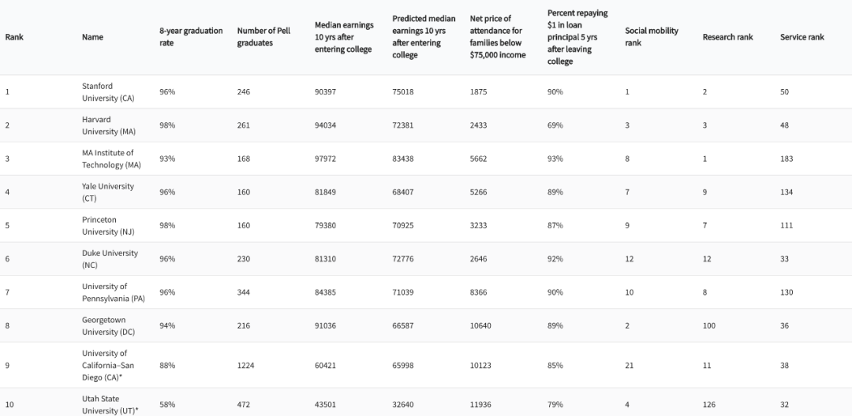The height and width of the screenshot is (416, 852).
Task: Click MA Institute of Technology (MA) name
Action: click(111, 158)
